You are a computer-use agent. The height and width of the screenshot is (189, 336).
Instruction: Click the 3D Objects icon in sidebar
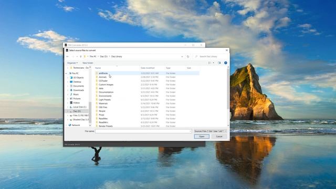(71, 78)
